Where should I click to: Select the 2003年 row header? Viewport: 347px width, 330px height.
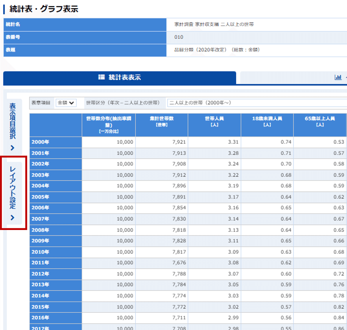tap(56, 175)
